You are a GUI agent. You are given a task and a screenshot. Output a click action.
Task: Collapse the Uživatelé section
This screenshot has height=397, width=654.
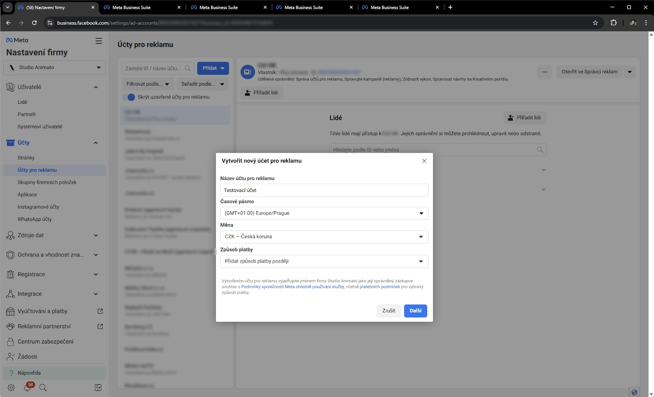(96, 87)
